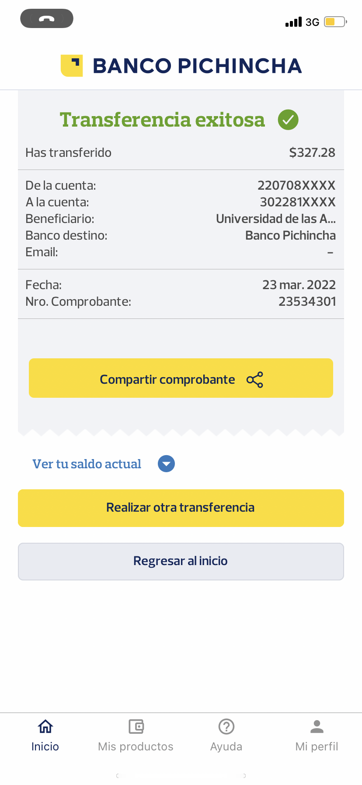Tap the Inicio home icon

pos(45,726)
